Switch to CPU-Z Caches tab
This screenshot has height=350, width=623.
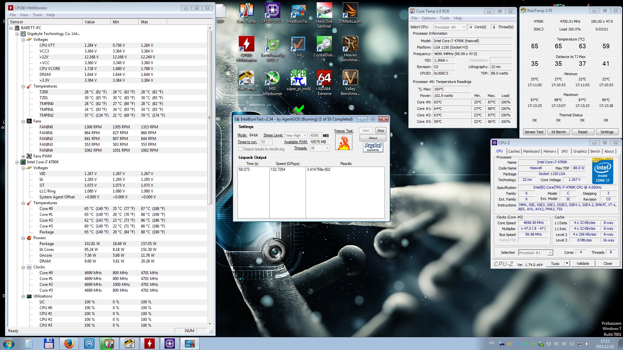pos(514,151)
